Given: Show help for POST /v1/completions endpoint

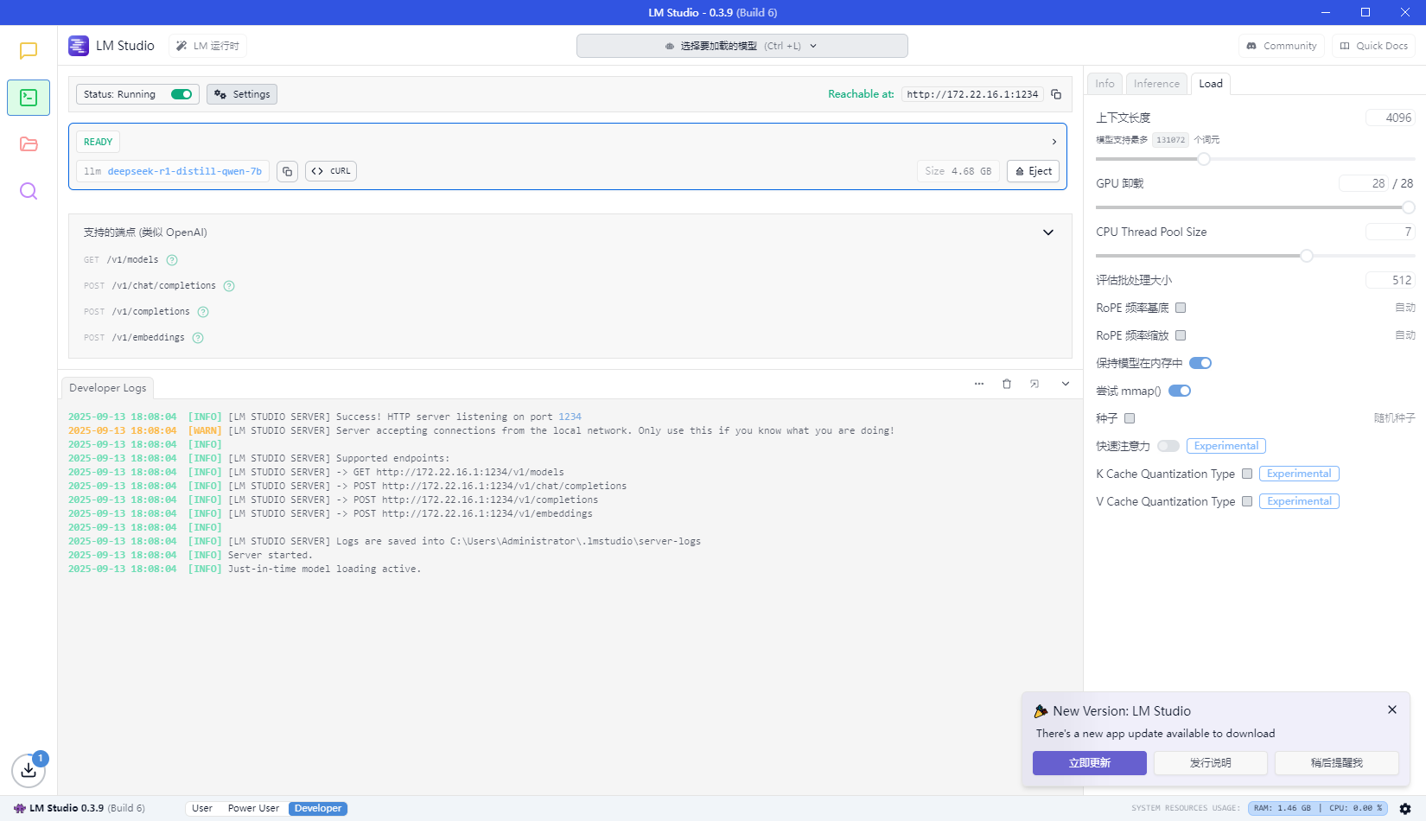Looking at the screenshot, I should [203, 312].
